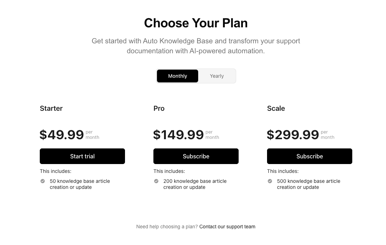This screenshot has height=245, width=386.
Task: Click the 500 knowledge base article feature text
Action: click(x=309, y=184)
